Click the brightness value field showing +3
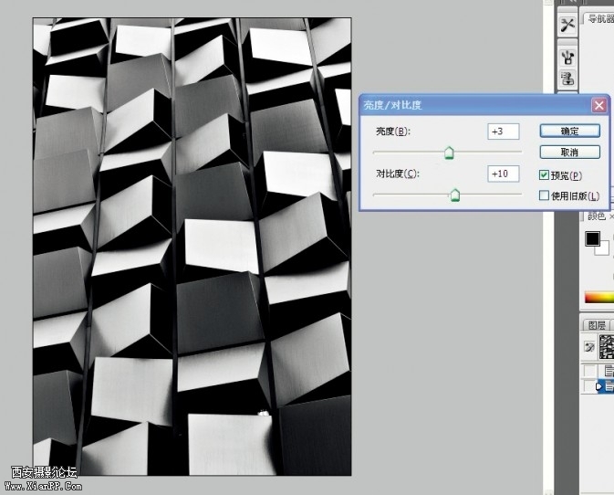 tap(503, 132)
